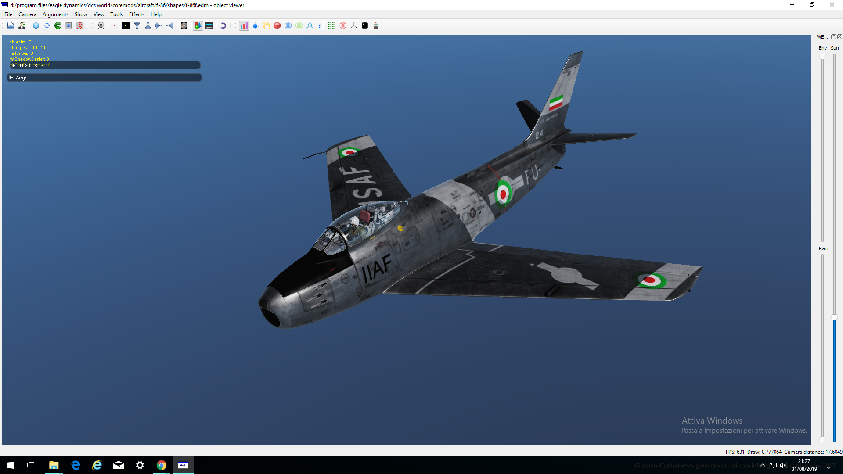The width and height of the screenshot is (843, 474).
Task: Expand the Args section
Action: click(x=104, y=77)
